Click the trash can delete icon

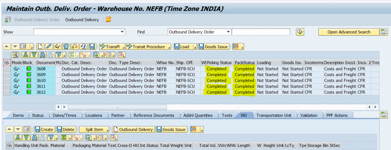pyautogui.click(x=66, y=46)
